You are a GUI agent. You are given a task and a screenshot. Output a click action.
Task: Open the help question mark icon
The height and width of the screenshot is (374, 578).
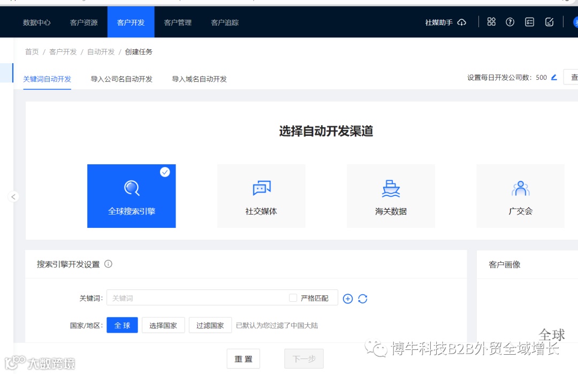click(510, 22)
